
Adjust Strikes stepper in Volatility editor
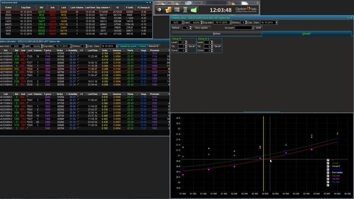246,23
